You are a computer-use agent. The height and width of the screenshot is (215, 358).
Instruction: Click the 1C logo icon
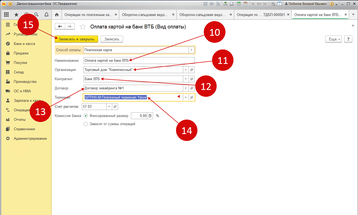pyautogui.click(x=4, y=4)
